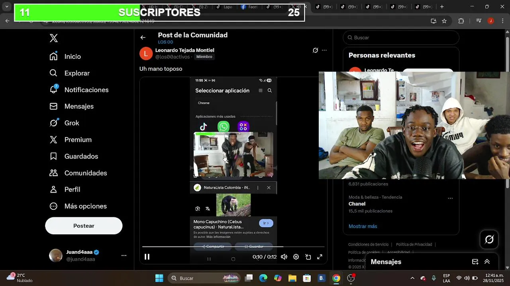Open Chrome from taskbar

[x=336, y=278]
